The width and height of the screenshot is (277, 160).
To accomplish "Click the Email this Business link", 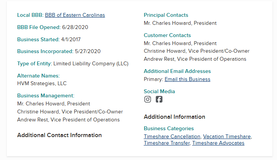I will coord(187,79).
